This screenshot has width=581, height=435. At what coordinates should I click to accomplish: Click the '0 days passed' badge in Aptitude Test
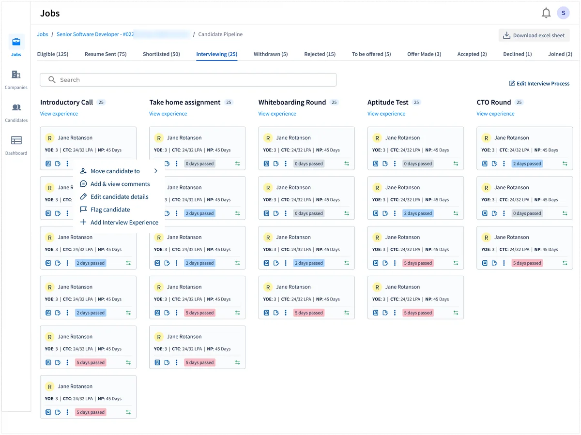(418, 164)
